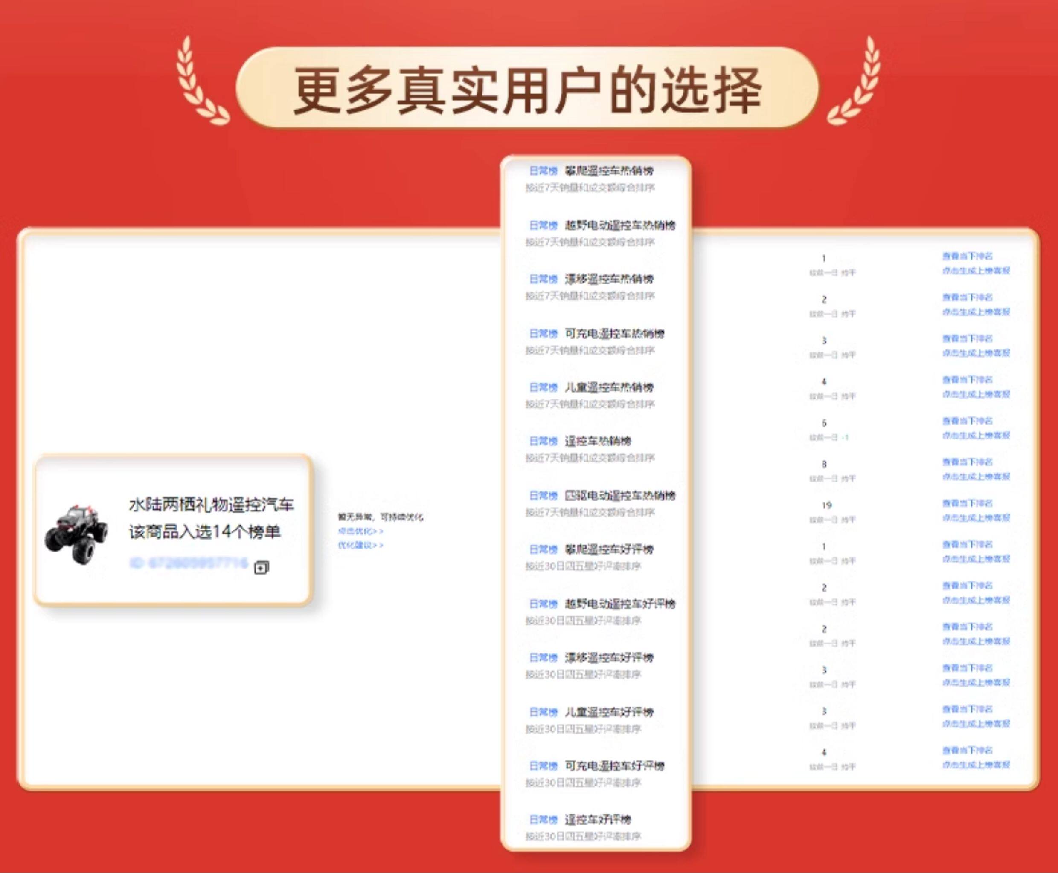Click generate-poster link in the rank 8 row
Screen dimensions: 1058x878
(976, 476)
